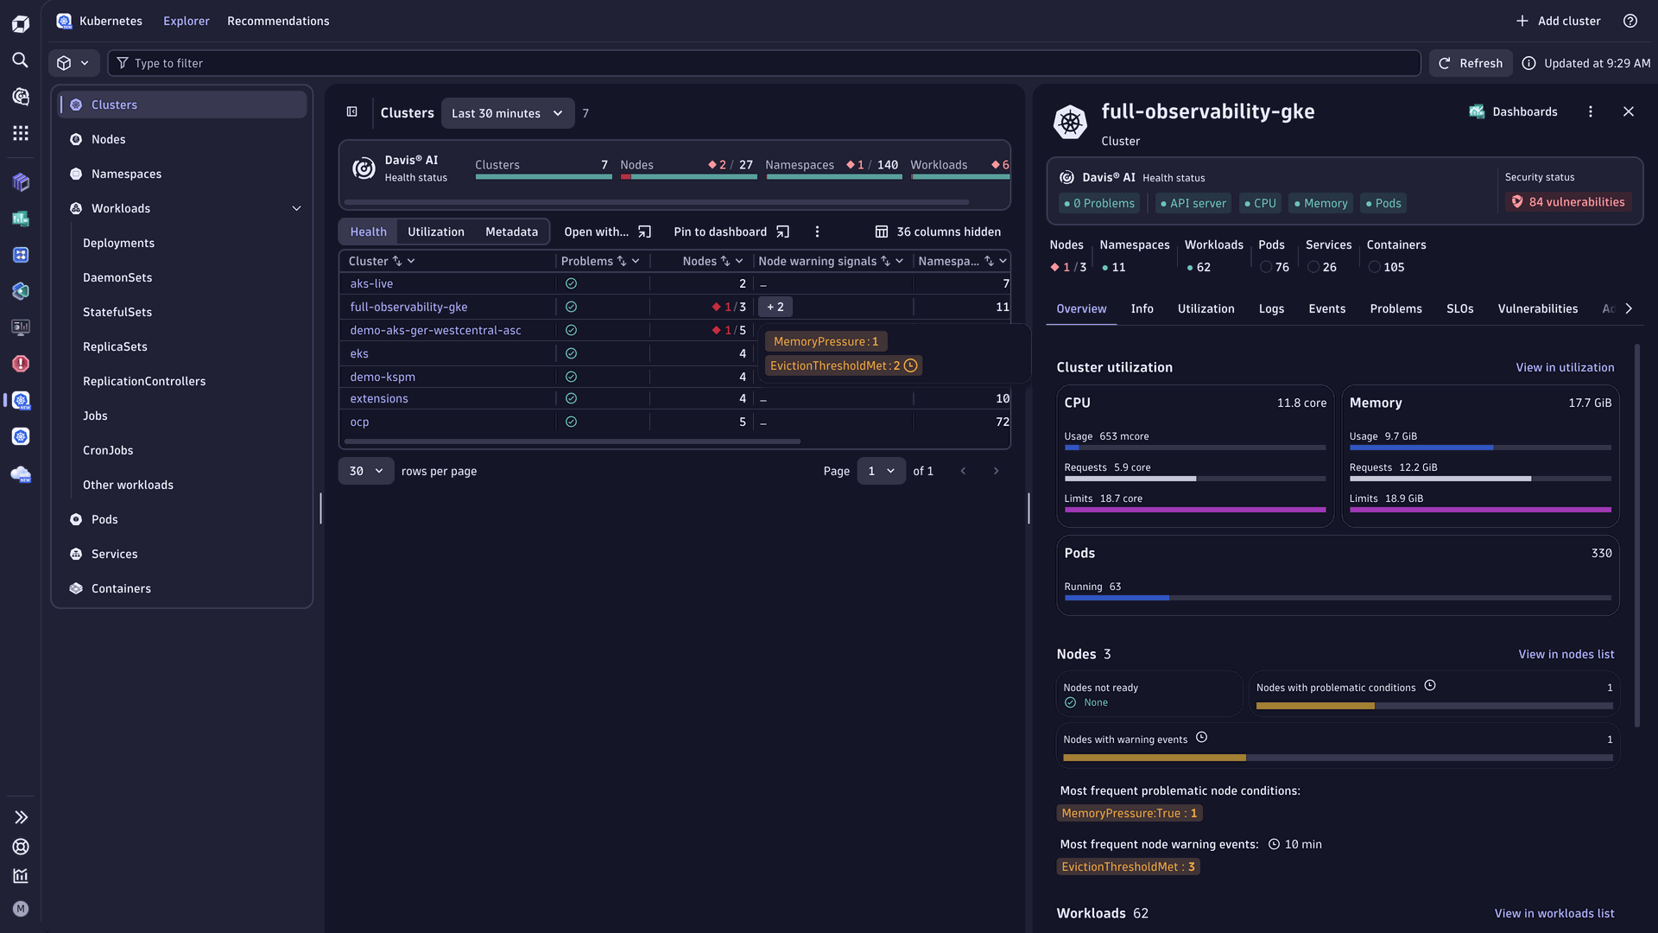Open the SLOs tab in details
This screenshot has width=1658, height=933.
(x=1459, y=308)
